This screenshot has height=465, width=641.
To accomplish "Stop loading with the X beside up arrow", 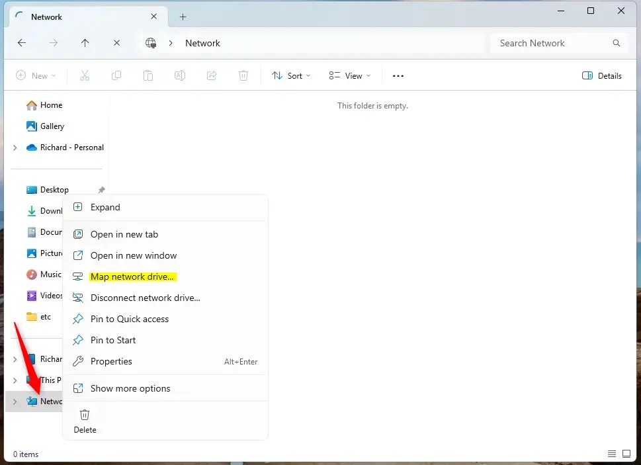I will coord(117,43).
